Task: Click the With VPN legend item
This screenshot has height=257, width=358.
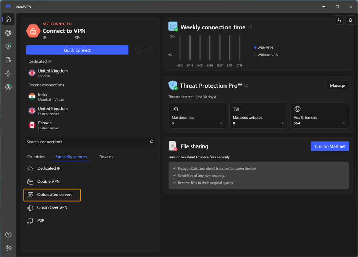Action: point(264,47)
